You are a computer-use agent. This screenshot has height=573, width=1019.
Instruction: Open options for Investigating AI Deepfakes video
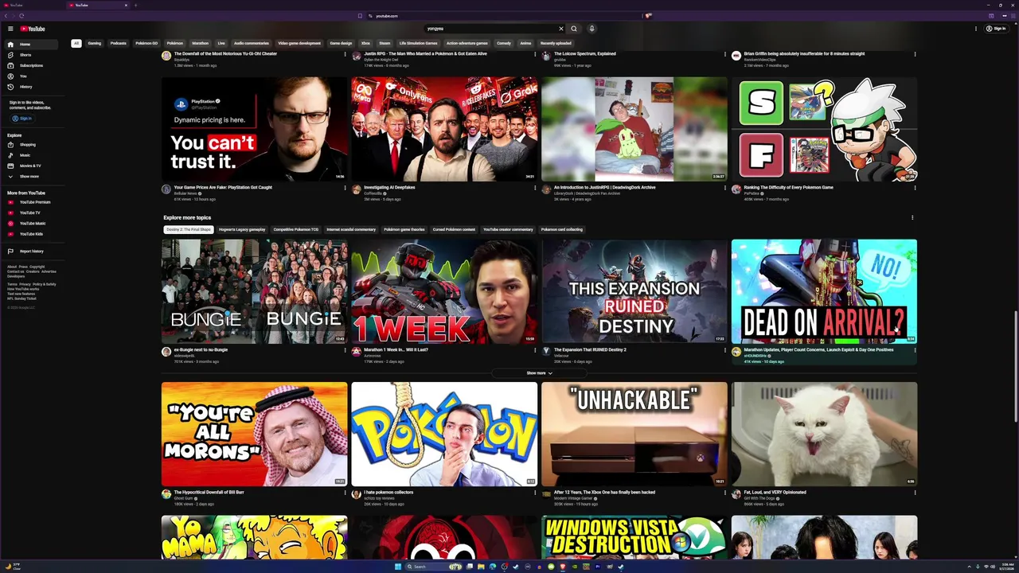(x=535, y=188)
